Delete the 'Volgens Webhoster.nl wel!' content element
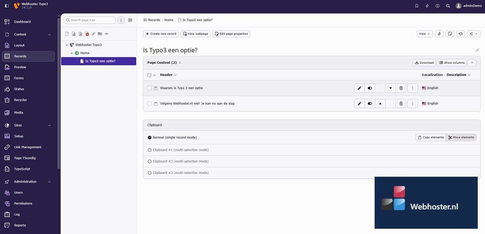The height and width of the screenshot is (234, 485). pyautogui.click(x=401, y=103)
